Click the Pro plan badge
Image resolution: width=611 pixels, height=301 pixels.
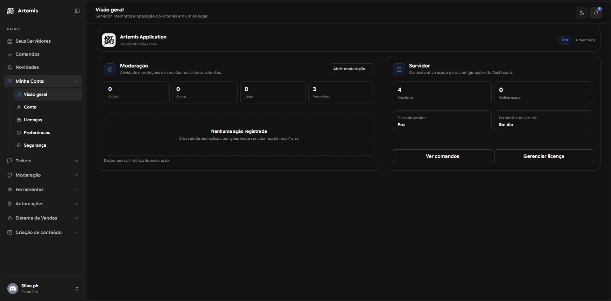[x=565, y=40]
